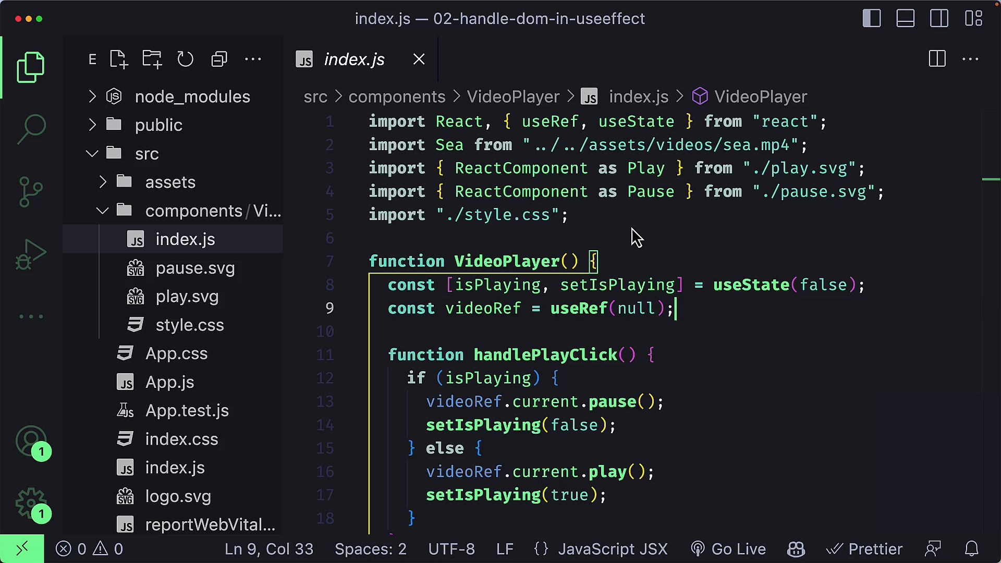Select the index.js editor tab
Viewport: 1001px width, 563px height.
[353, 59]
